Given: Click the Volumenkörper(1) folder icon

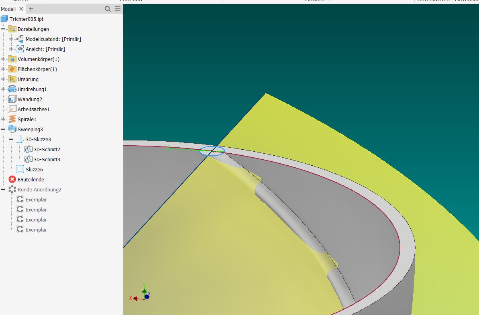Looking at the screenshot, I should (x=12, y=59).
